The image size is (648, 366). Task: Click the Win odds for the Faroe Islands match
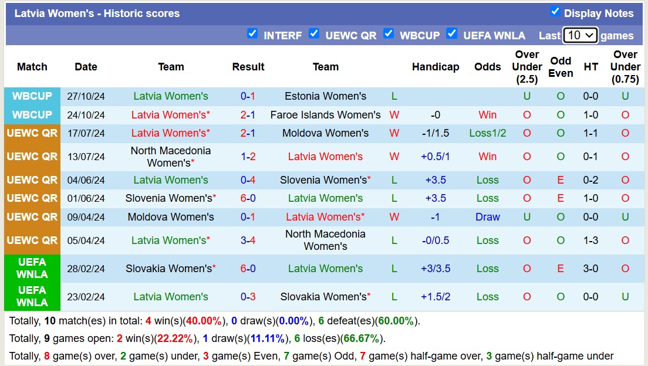pos(487,115)
